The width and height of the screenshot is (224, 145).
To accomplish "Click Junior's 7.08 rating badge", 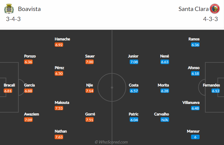I will coord(134,62).
